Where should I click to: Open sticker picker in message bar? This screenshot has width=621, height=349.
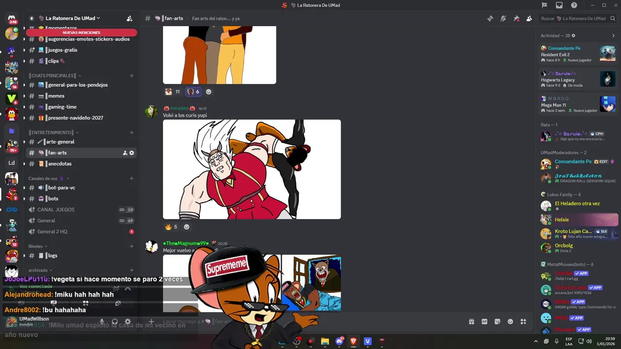point(497,321)
